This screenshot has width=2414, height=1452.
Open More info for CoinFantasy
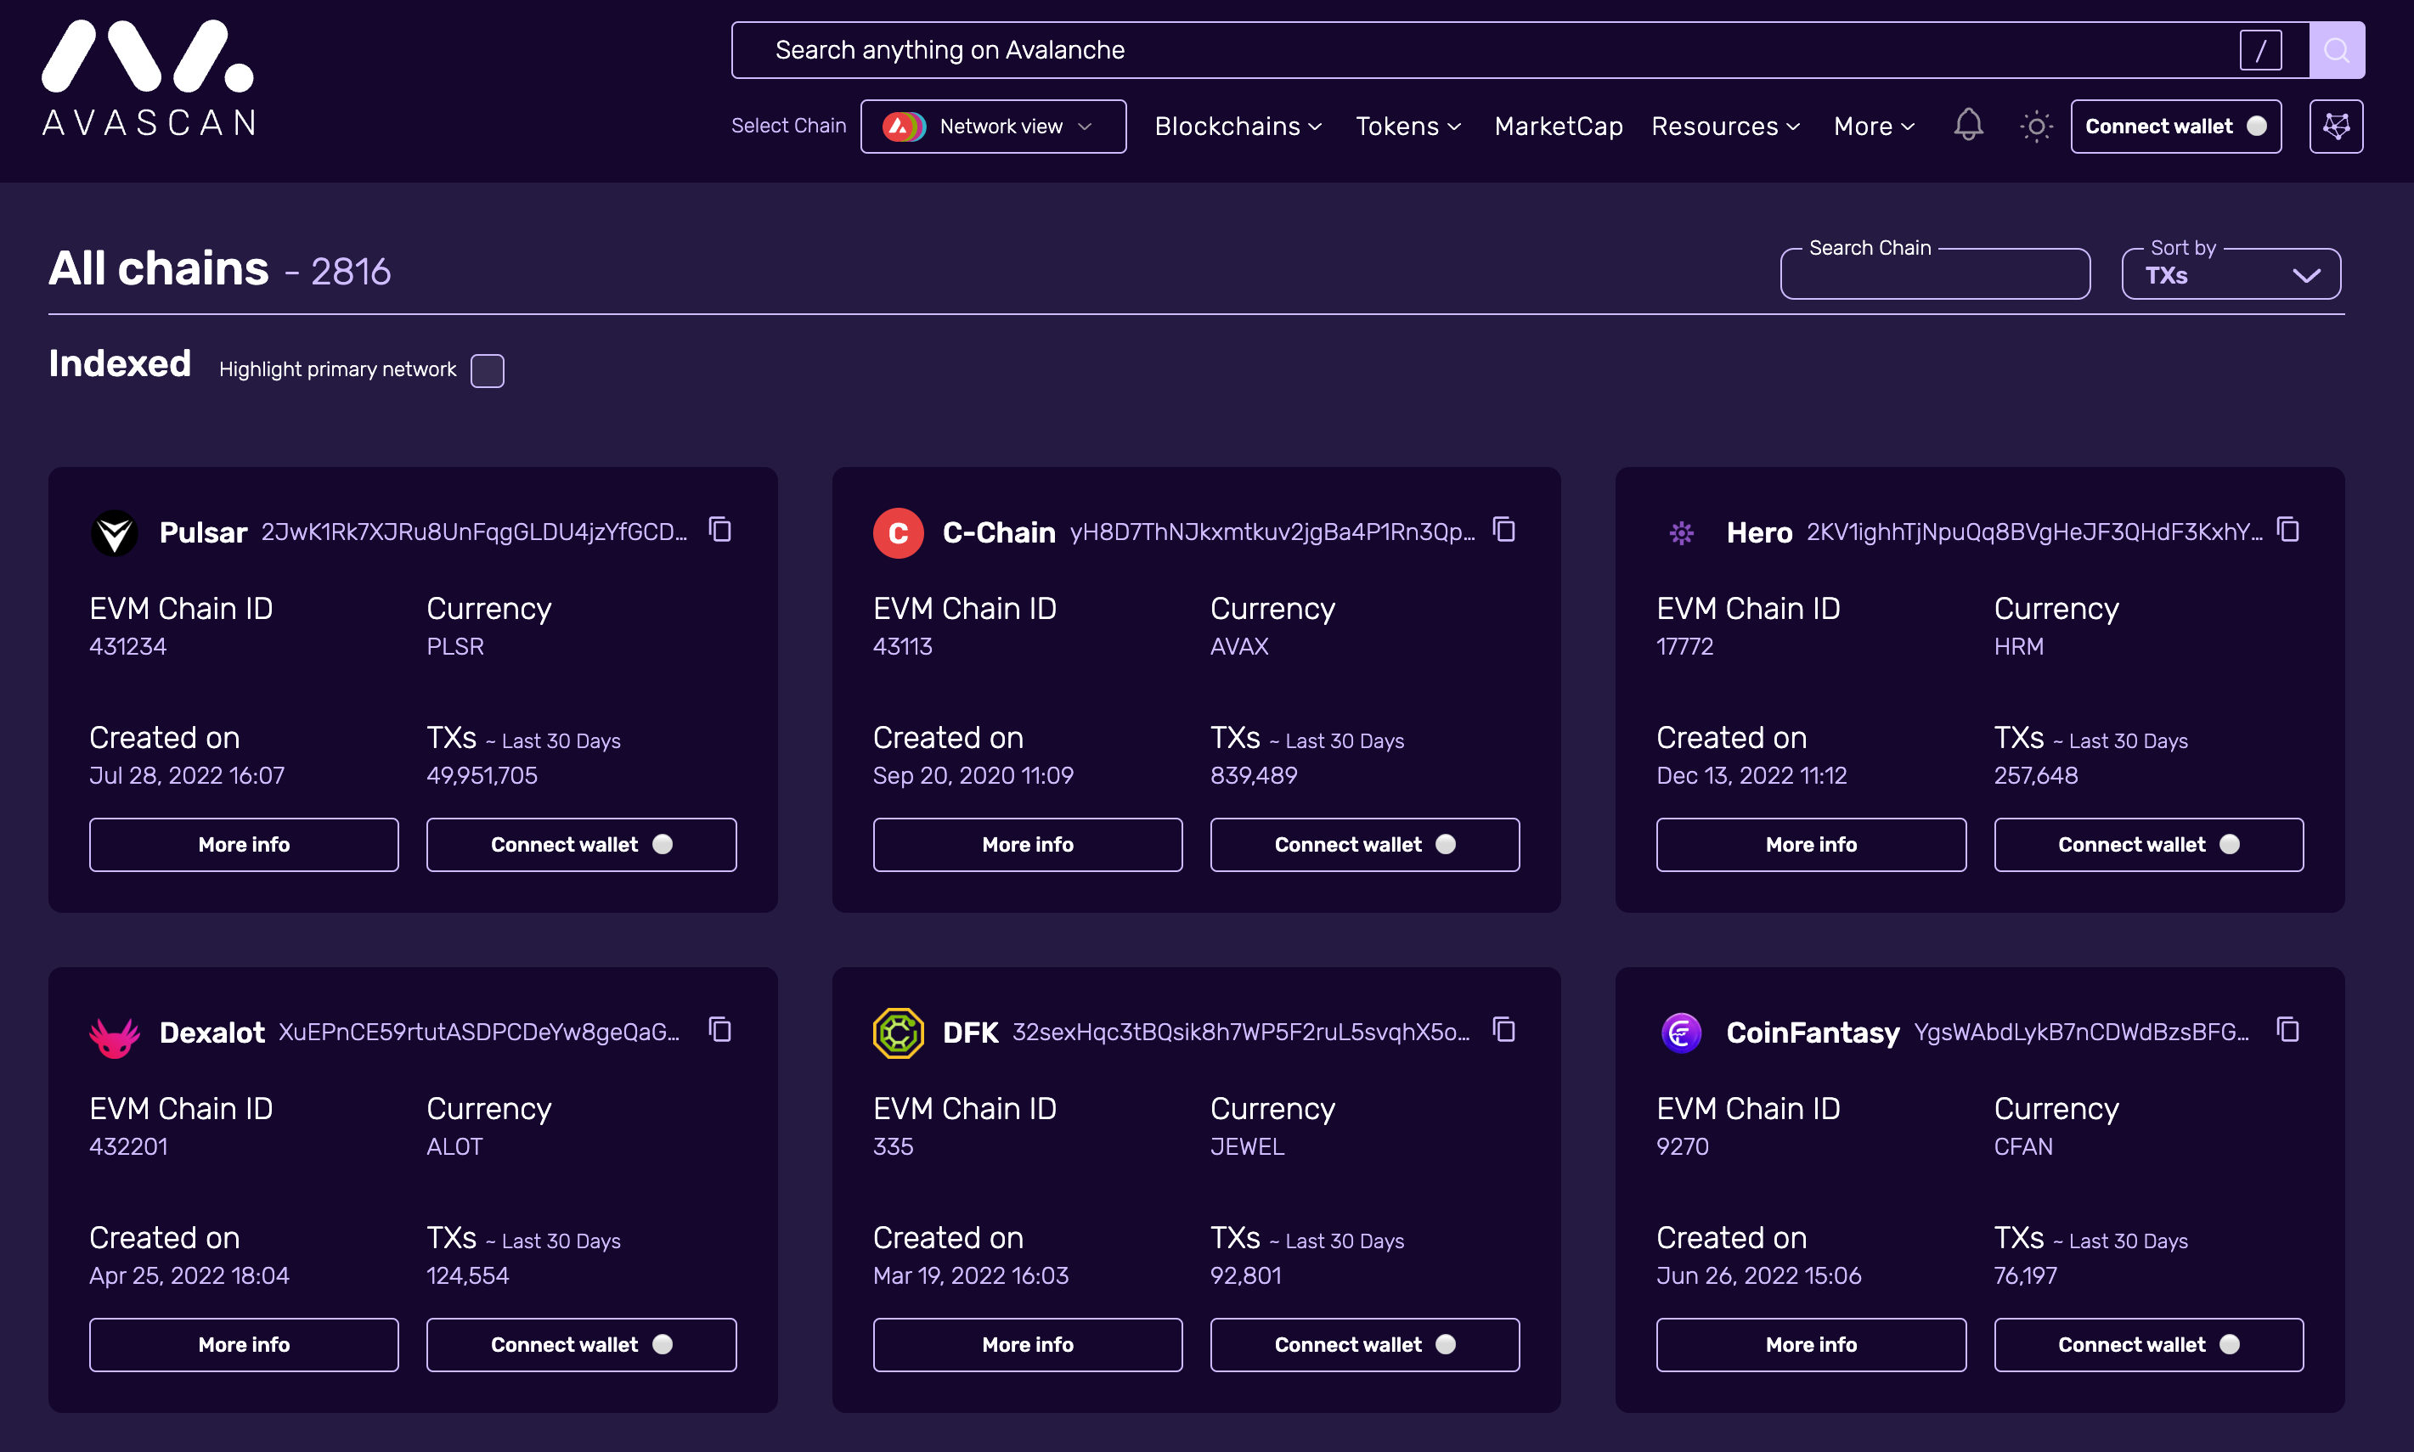1811,1344
